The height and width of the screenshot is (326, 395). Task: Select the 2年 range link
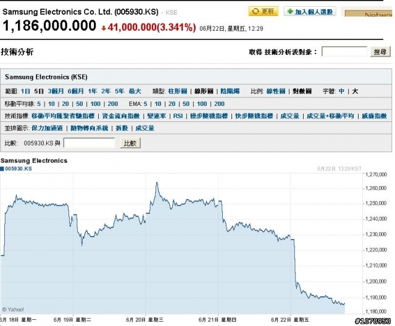[x=106, y=91]
